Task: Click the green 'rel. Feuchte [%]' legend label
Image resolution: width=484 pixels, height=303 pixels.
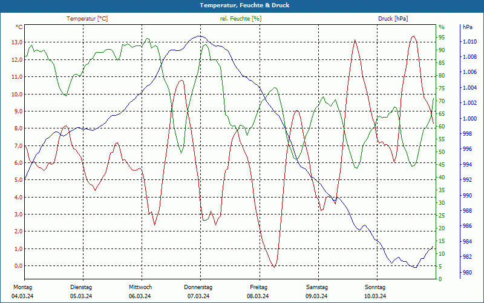Action: point(241,19)
